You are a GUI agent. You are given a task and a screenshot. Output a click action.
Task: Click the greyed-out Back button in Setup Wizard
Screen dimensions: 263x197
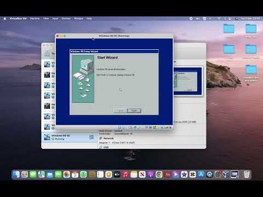click(x=121, y=111)
